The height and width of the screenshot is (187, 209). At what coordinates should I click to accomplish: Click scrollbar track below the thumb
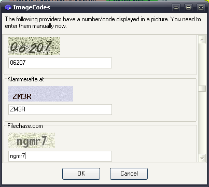click(x=202, y=123)
